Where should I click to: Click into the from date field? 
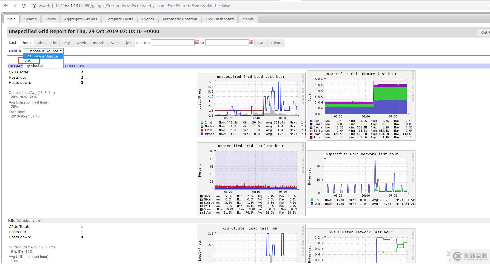click(x=172, y=43)
